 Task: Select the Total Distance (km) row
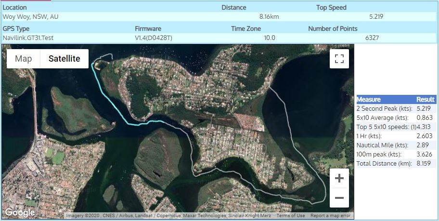pos(396,164)
